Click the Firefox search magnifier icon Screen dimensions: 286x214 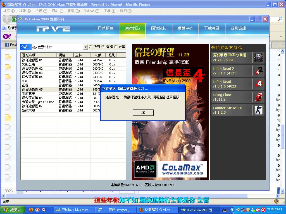280,19
